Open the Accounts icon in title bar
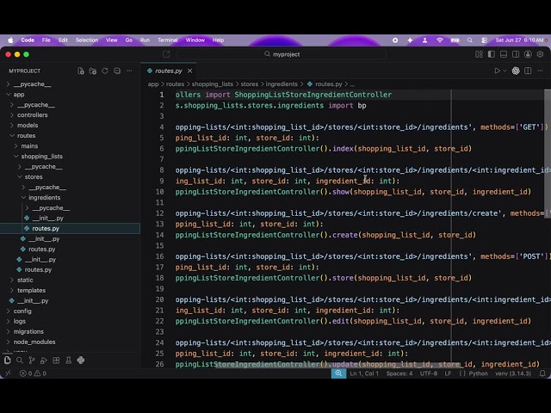This screenshot has height=413, width=551. tap(528, 54)
